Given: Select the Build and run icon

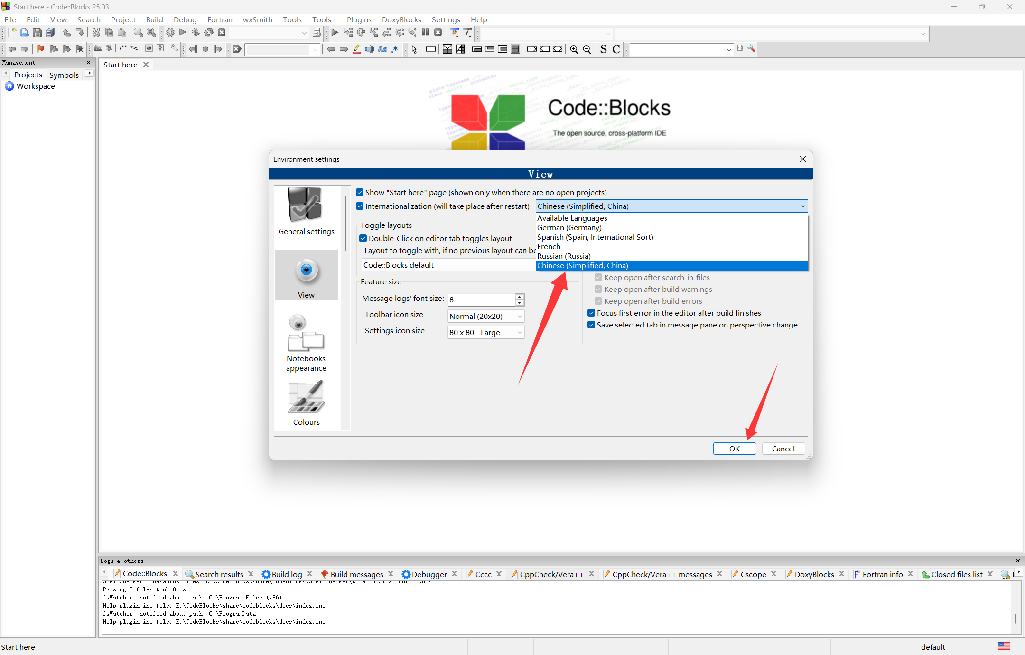Looking at the screenshot, I should [x=196, y=32].
